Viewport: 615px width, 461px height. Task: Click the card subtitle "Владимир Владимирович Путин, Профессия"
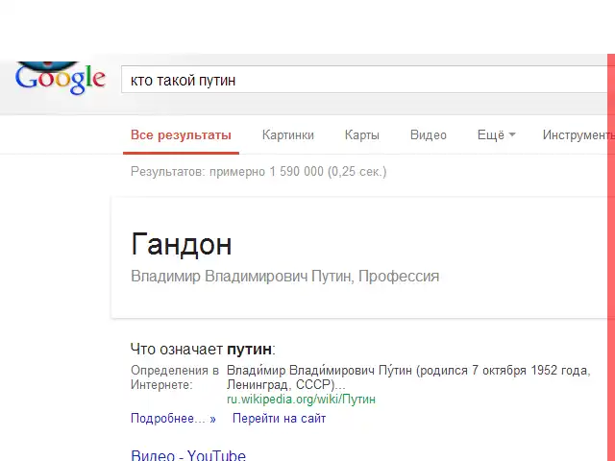tap(284, 277)
